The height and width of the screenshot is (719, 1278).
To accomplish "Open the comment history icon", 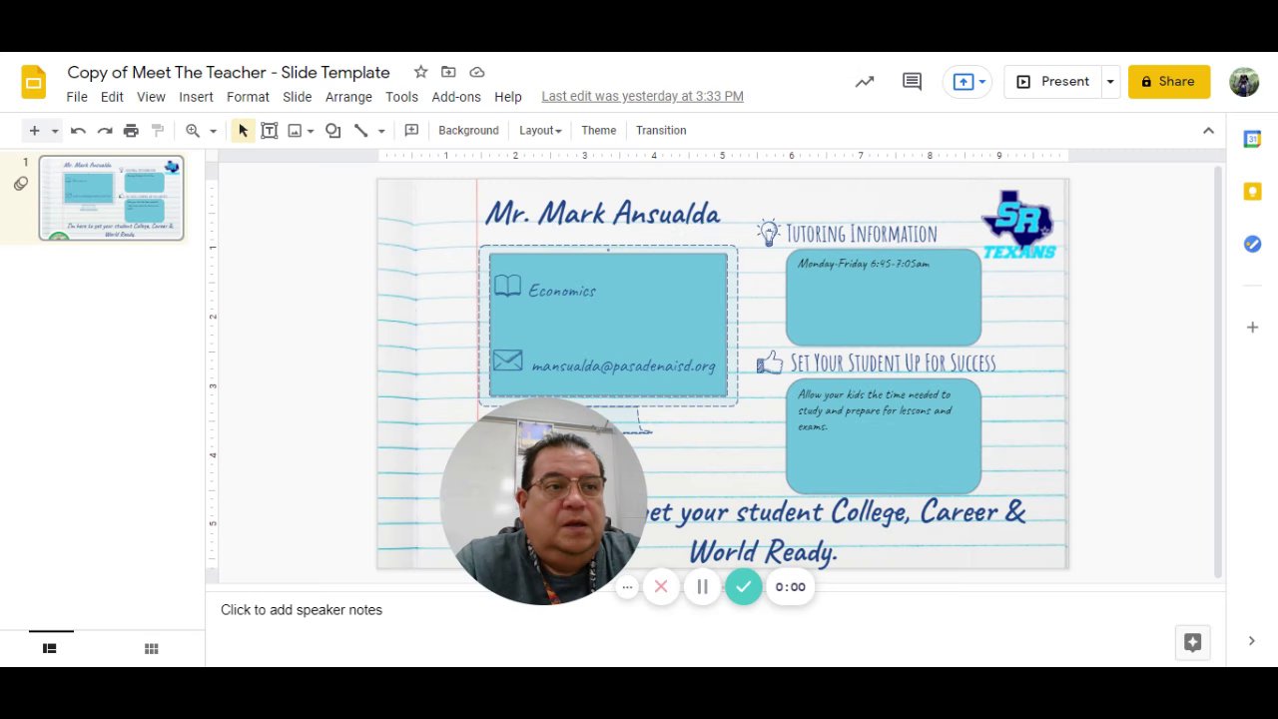I will pos(912,82).
